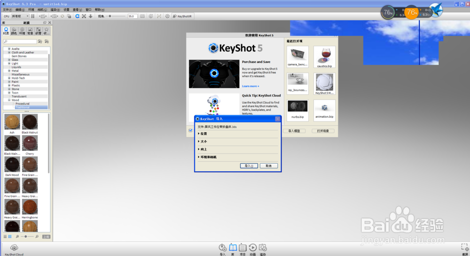Open KeyShotVR from the toolbar
The height and width of the screenshot is (256, 470).
182,16
